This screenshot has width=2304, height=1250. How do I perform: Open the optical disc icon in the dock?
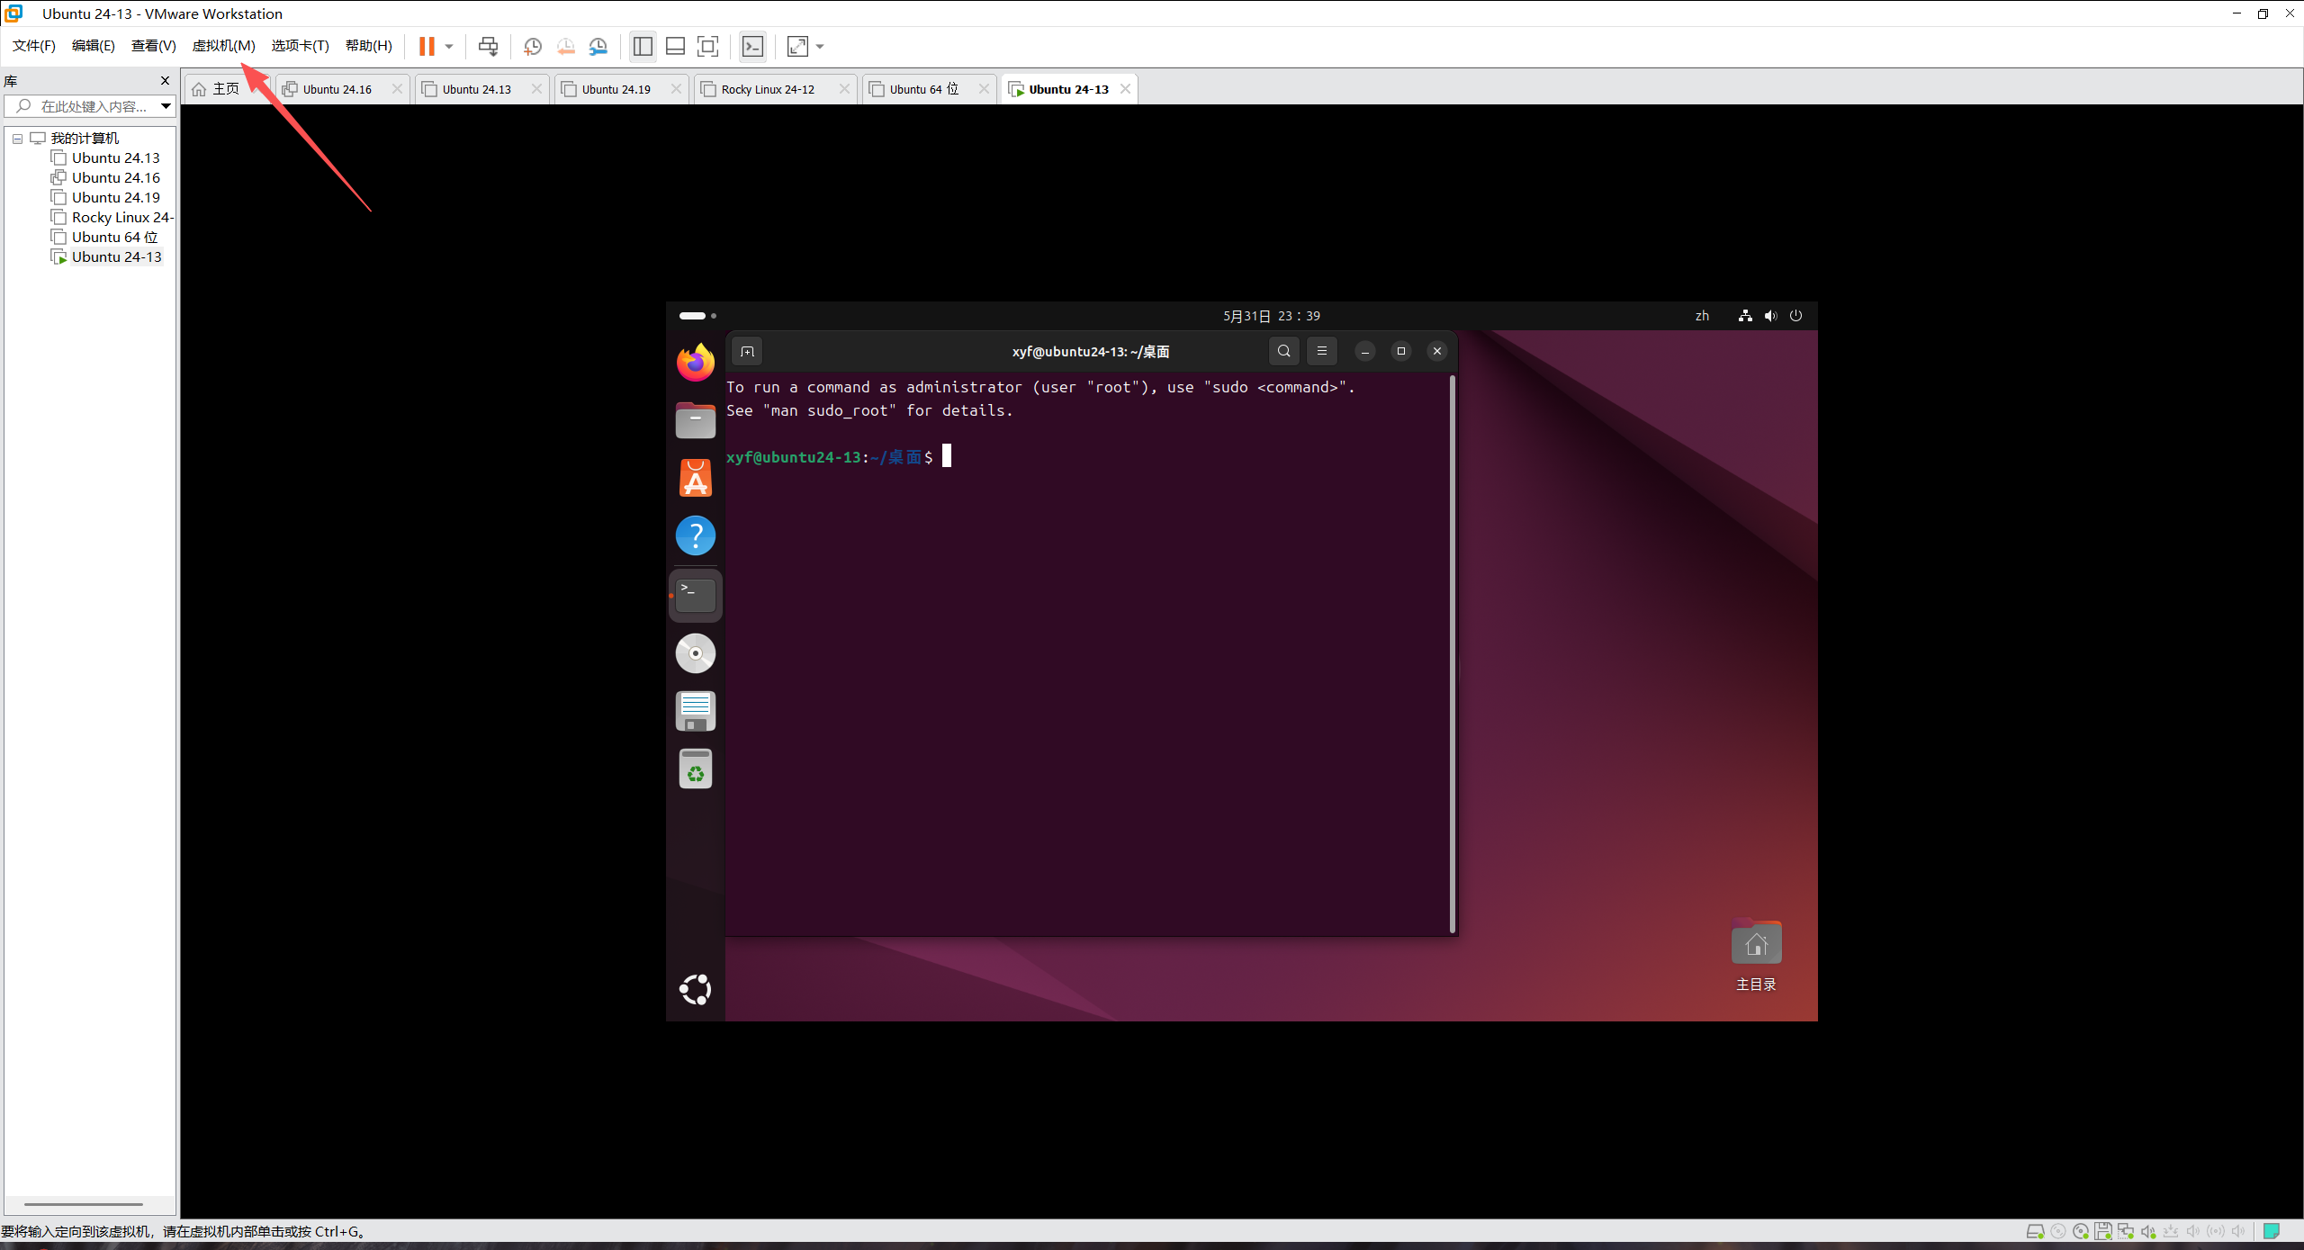pyautogui.click(x=696, y=653)
